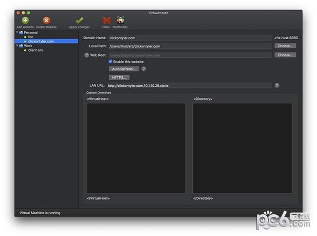Viewport: 317px width, 236px height.
Task: Collapse the Work group triangle
Action: coord(17,46)
